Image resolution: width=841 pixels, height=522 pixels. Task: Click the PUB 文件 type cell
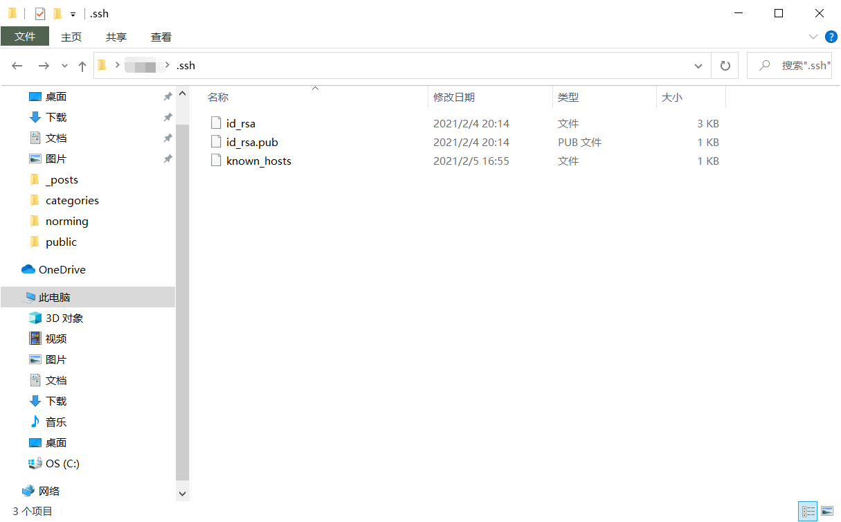tap(579, 142)
